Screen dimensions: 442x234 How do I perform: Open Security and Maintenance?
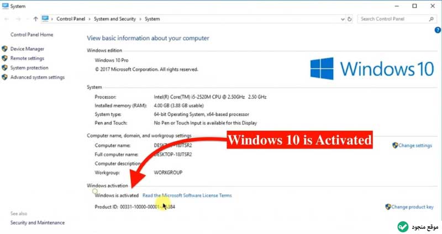tap(38, 222)
